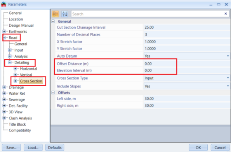Collapse the General property group

click(x=53, y=21)
